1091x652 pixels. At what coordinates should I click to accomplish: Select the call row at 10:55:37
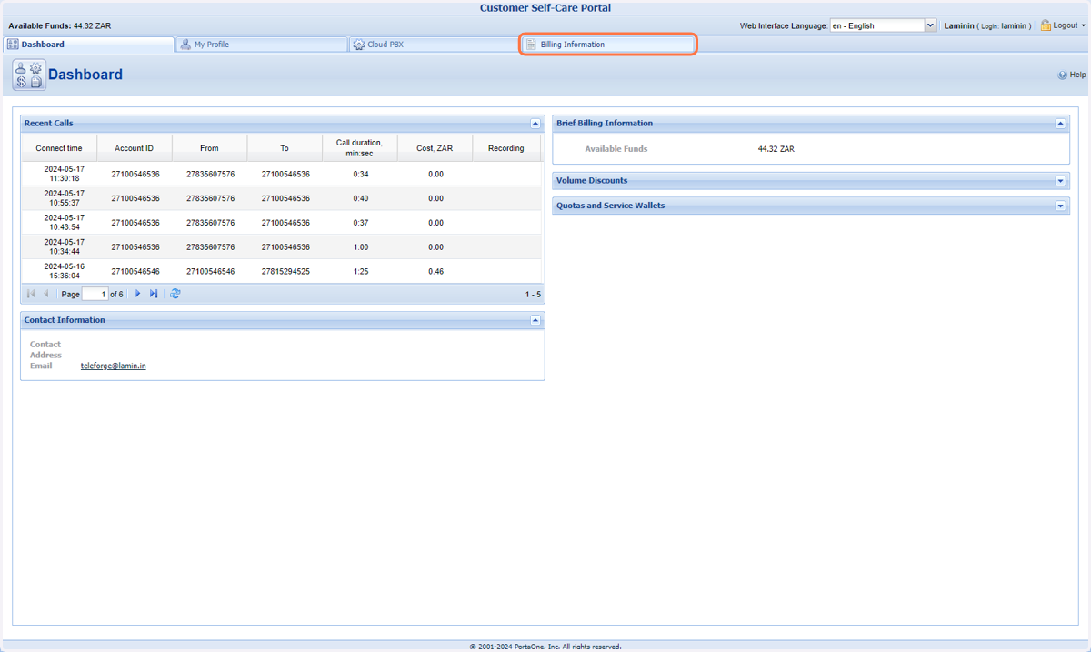point(282,198)
